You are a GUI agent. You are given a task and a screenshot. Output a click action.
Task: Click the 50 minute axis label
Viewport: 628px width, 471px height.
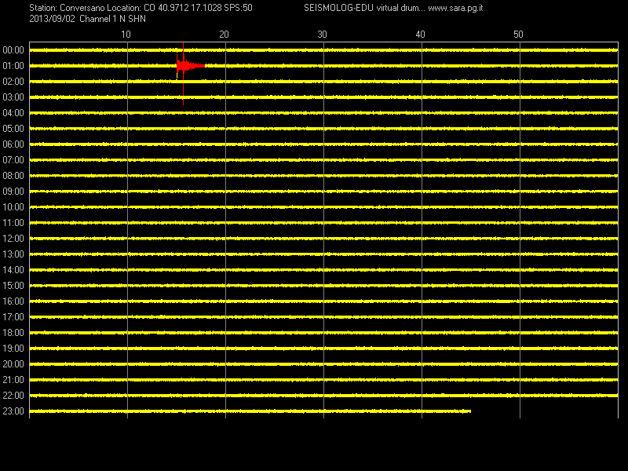(x=518, y=35)
